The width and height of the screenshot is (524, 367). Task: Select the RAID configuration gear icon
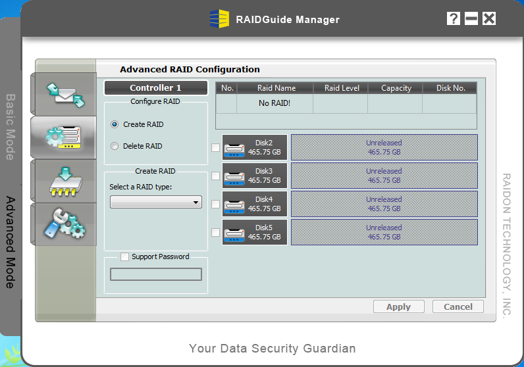65,136
